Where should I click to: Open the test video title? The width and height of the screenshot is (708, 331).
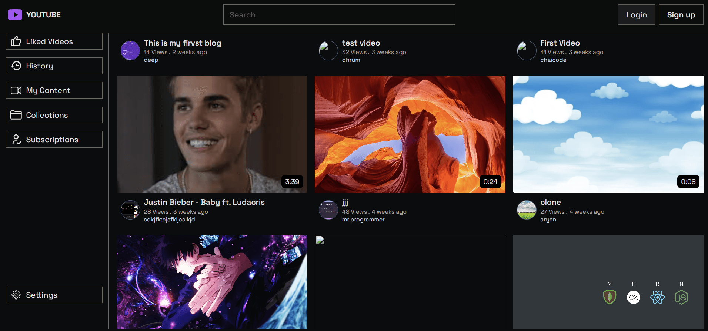361,43
